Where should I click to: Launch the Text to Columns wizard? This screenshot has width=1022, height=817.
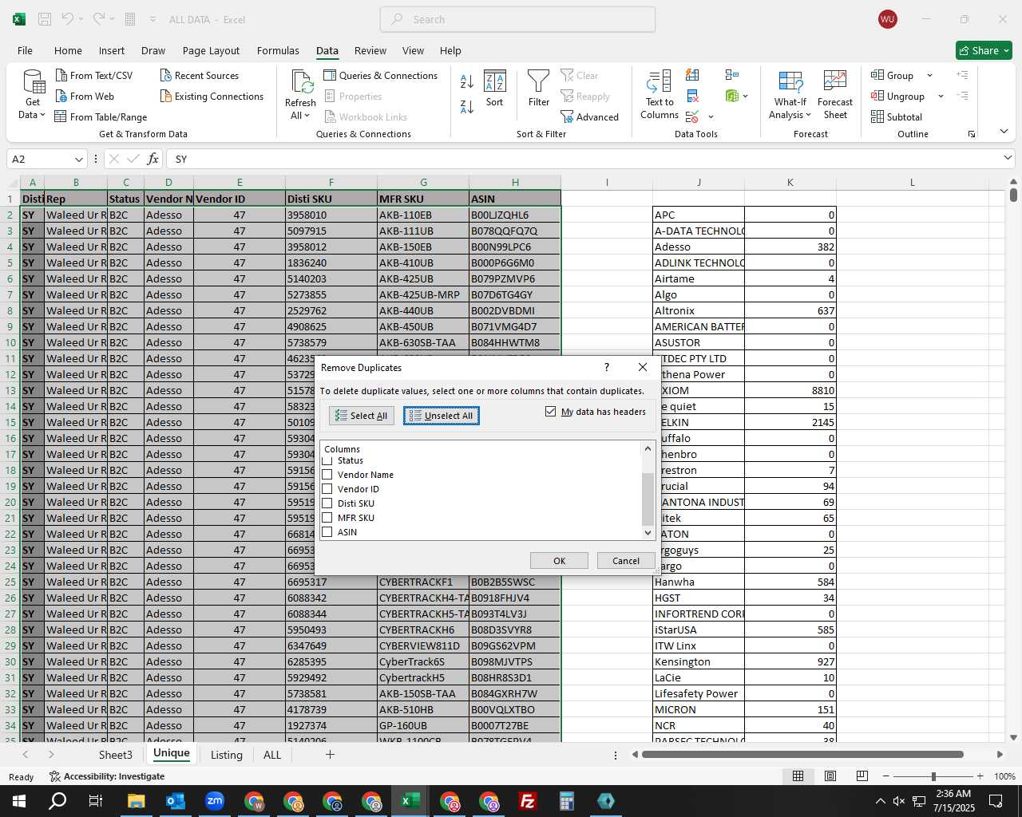pos(660,95)
